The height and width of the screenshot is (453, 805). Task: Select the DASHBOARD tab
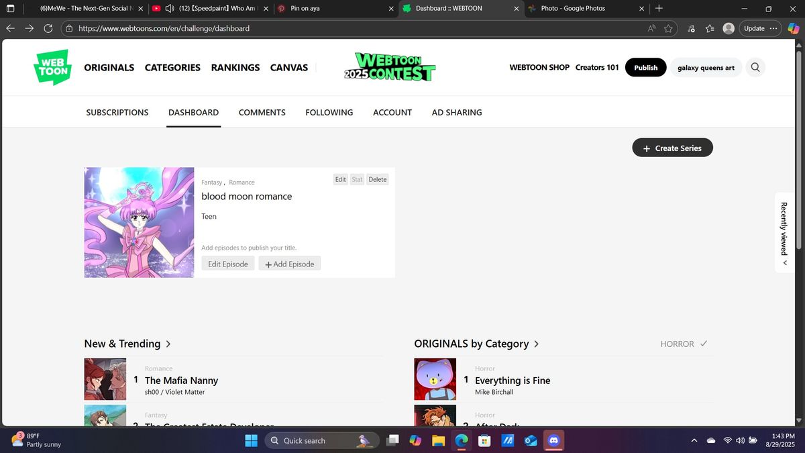pos(193,112)
